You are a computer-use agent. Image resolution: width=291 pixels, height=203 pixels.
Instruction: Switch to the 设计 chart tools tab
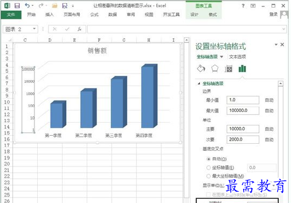[194, 15]
